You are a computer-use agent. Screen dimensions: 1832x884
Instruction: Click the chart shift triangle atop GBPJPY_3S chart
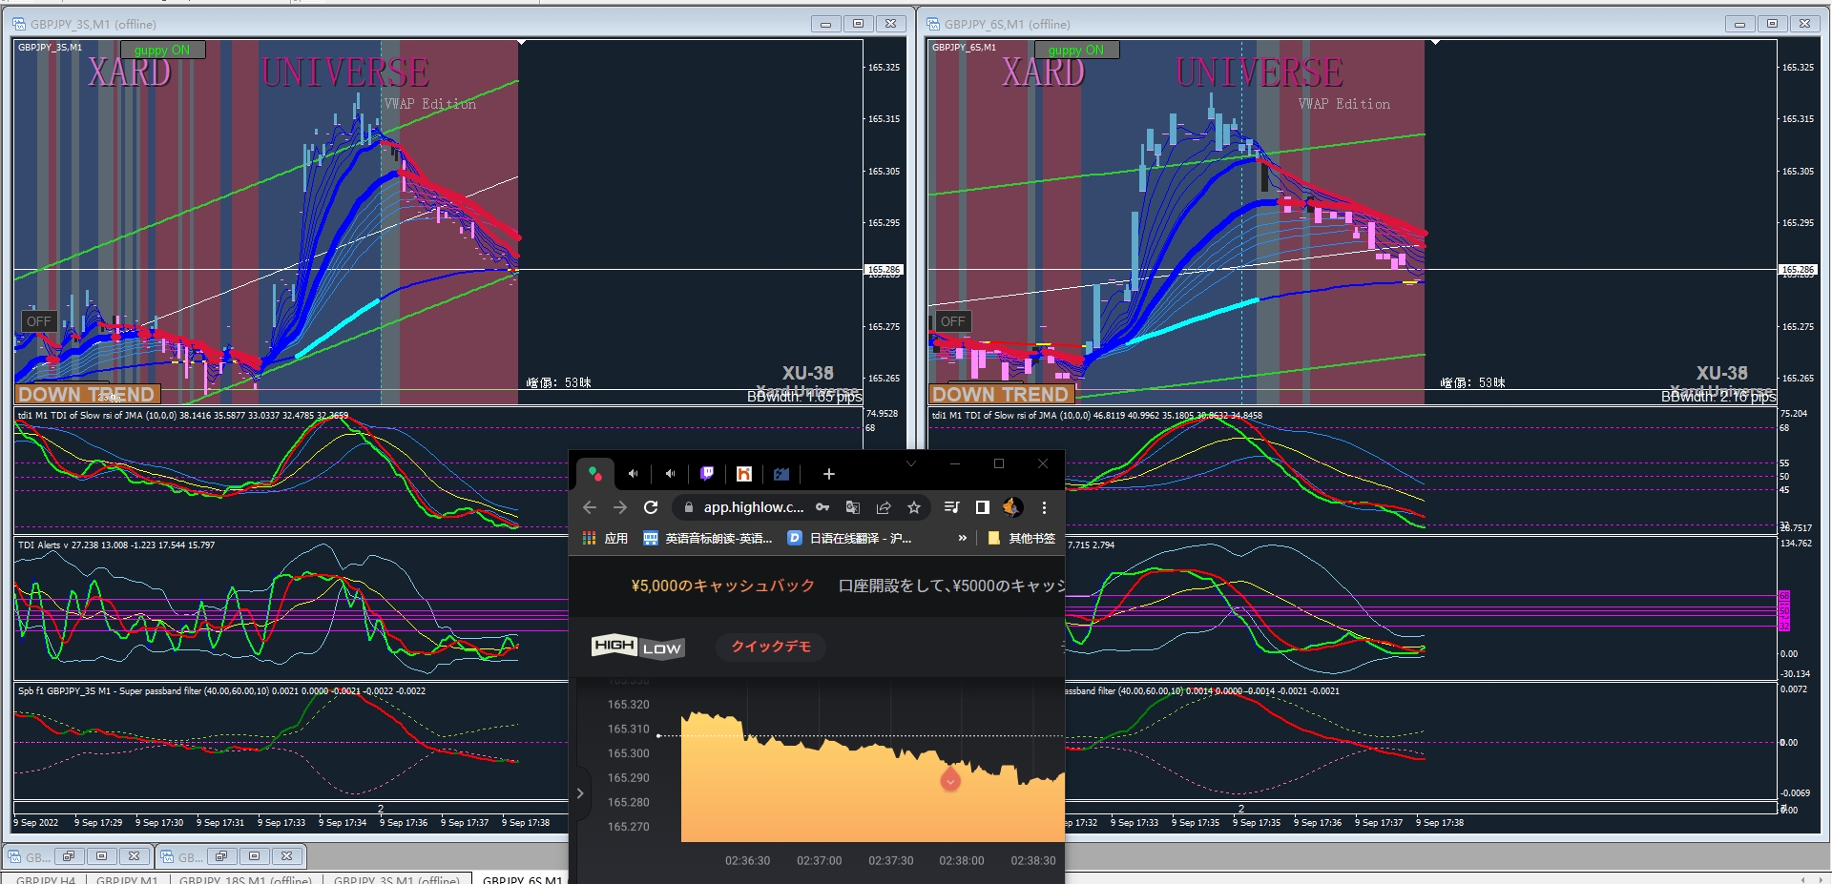click(521, 43)
